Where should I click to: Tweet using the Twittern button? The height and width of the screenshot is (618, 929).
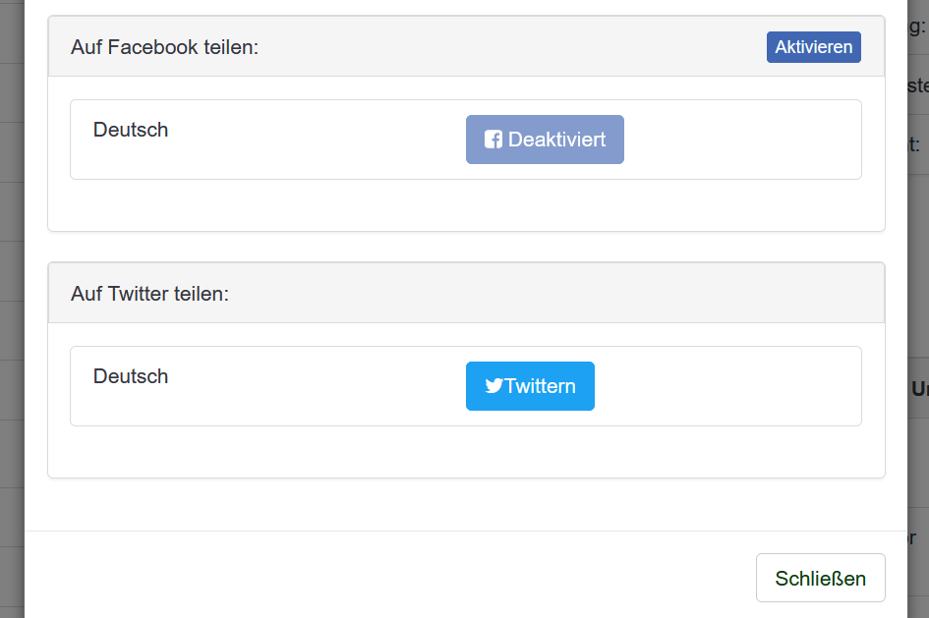[530, 386]
